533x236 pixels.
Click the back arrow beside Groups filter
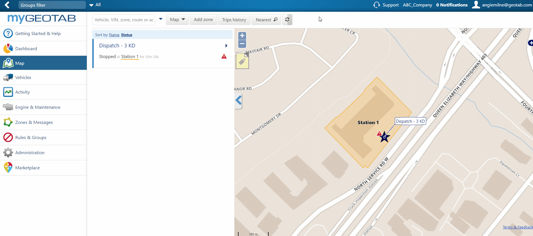coord(7,5)
